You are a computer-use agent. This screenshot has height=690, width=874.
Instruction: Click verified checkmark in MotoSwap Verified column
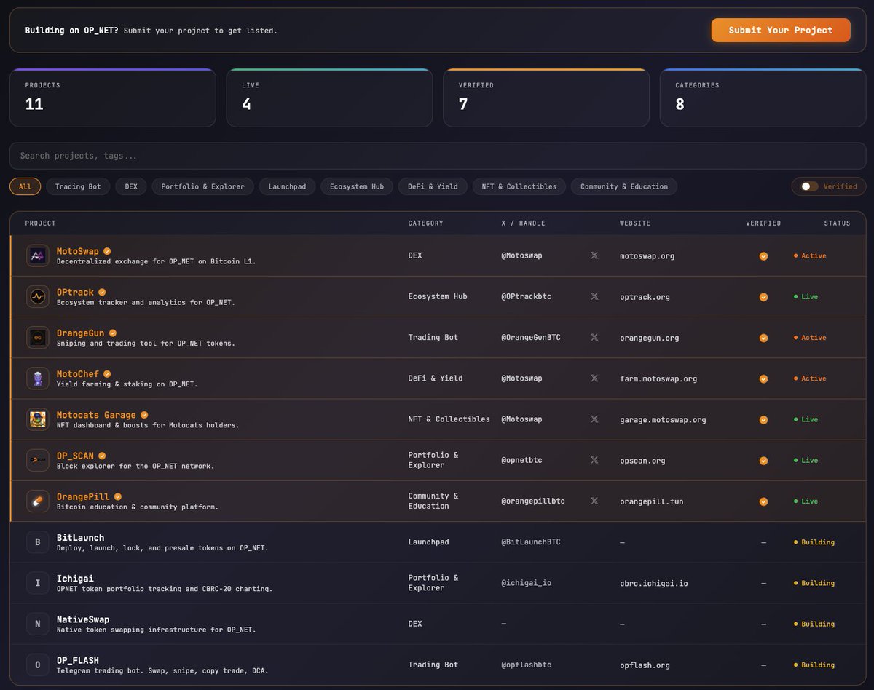click(x=763, y=256)
